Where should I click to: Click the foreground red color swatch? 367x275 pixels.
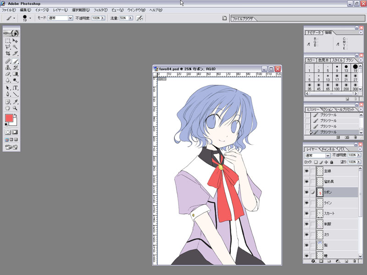(9, 118)
